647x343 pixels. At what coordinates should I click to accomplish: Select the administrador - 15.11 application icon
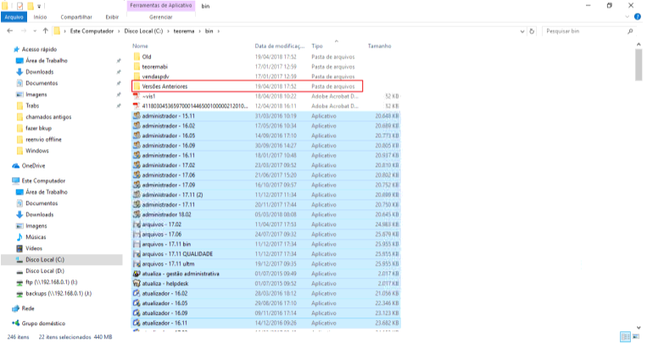coord(137,116)
